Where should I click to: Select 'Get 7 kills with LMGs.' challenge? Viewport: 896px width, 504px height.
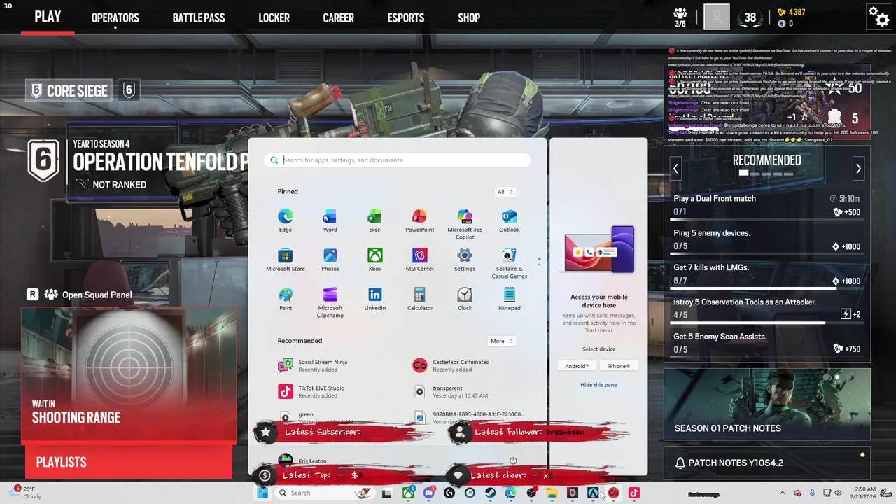coord(767,274)
